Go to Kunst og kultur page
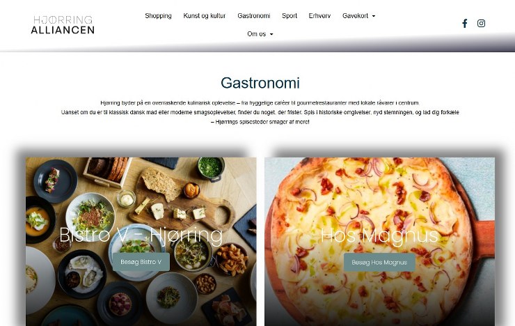This screenshot has width=515, height=326. click(205, 16)
